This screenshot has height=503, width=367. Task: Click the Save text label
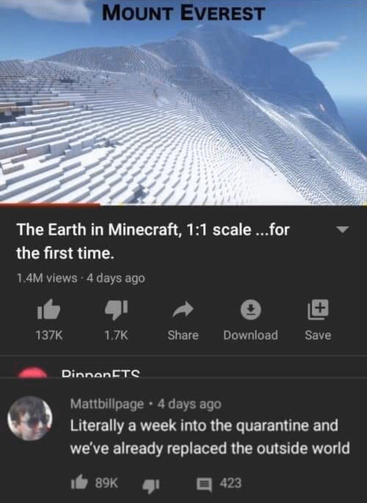(x=318, y=335)
